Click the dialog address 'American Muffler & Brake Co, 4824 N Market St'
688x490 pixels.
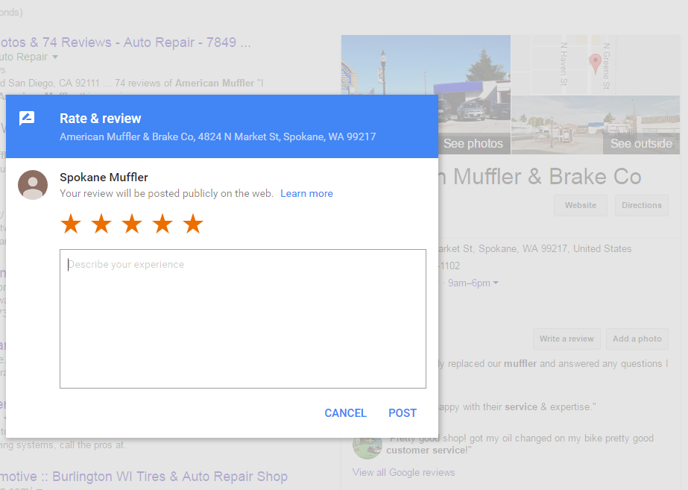pos(218,136)
